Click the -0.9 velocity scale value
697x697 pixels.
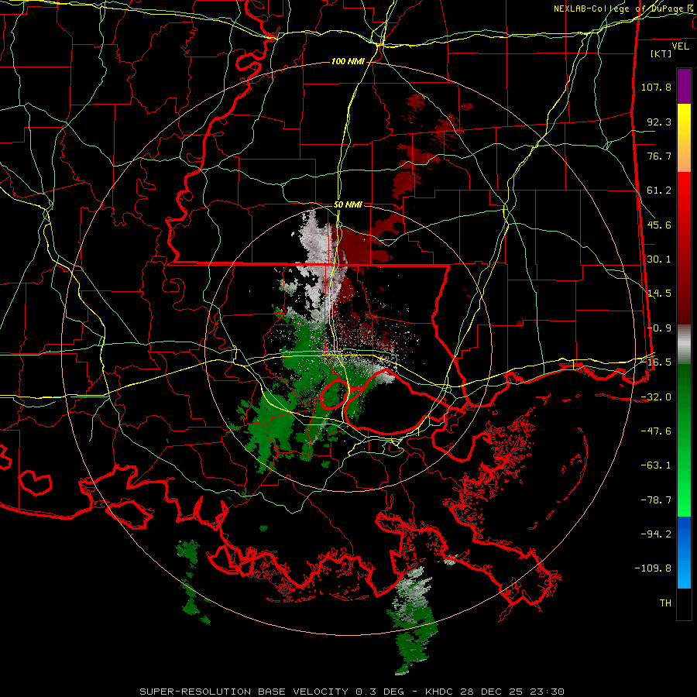tap(659, 328)
